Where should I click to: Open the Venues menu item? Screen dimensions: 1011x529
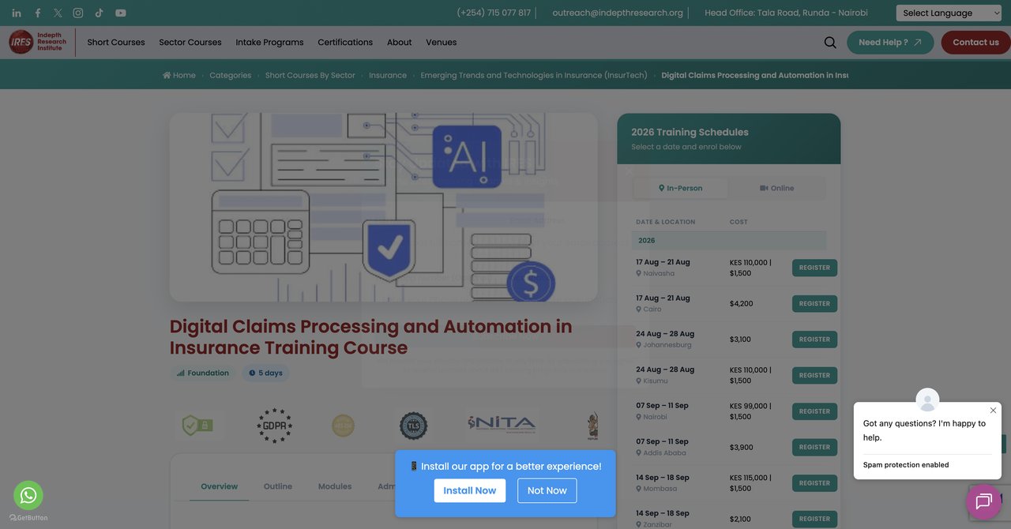[441, 43]
